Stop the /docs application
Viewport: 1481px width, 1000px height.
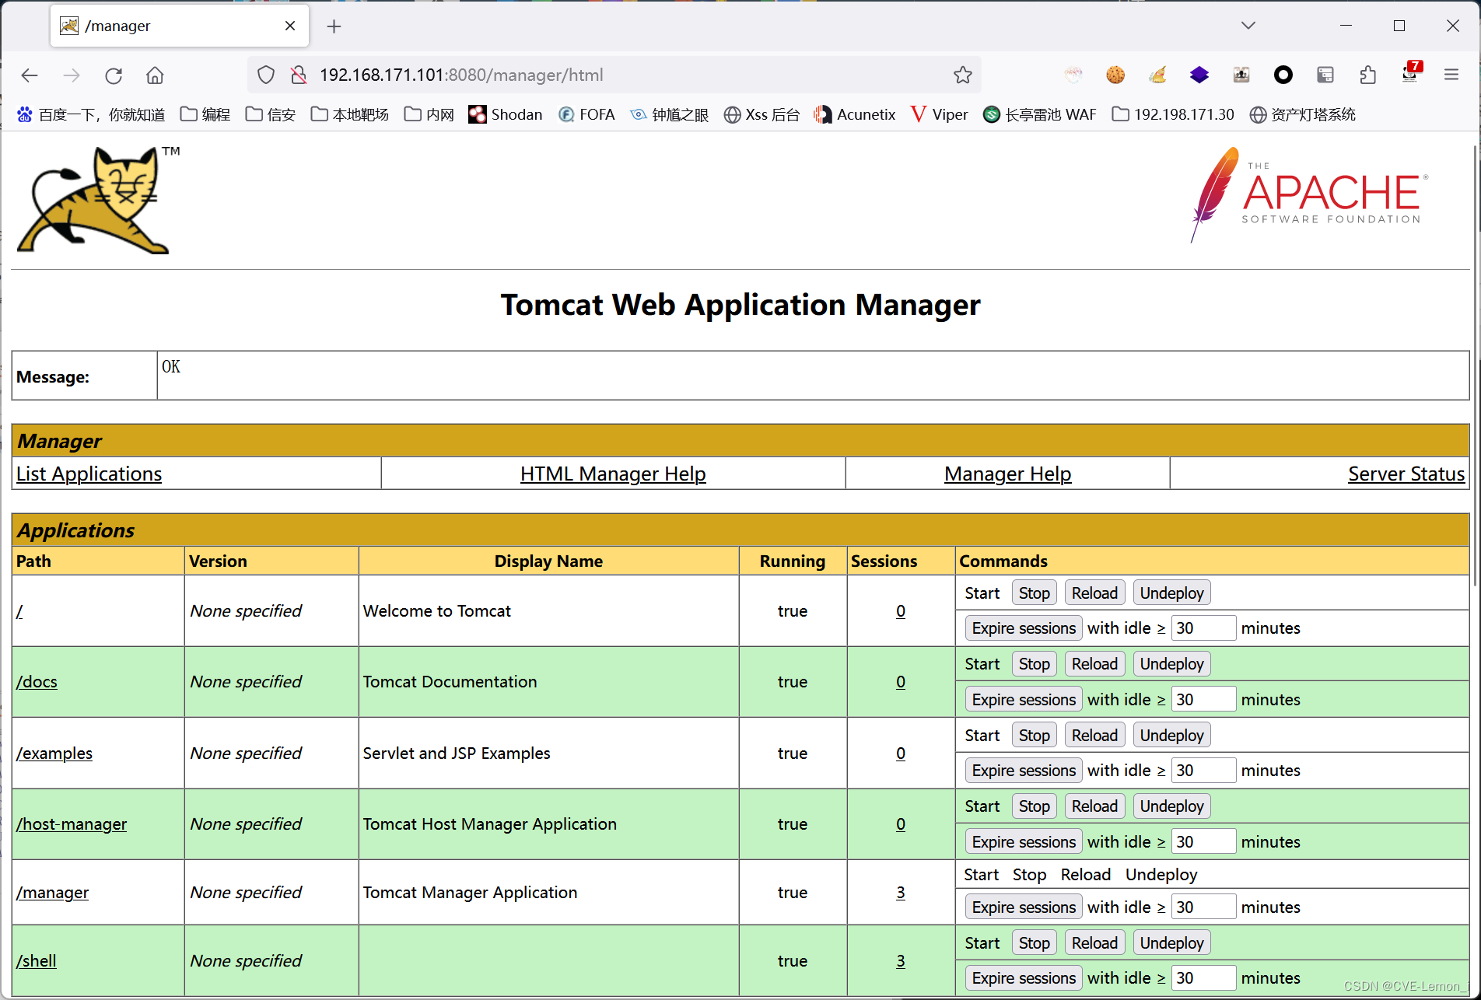1034,663
